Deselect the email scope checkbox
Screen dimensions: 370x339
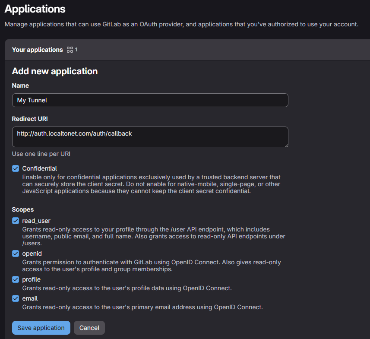(x=16, y=298)
